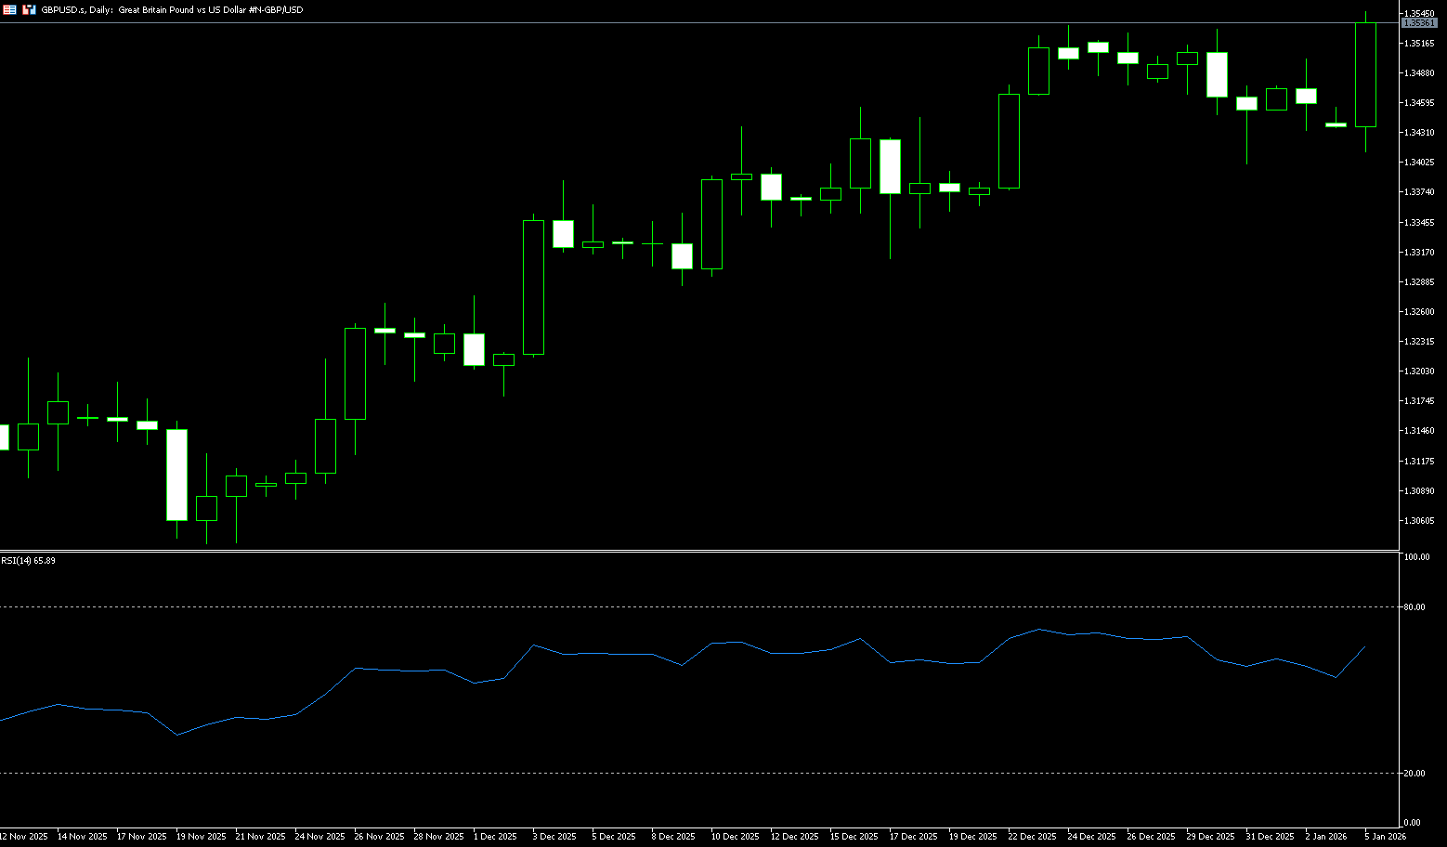Click the 80.00 RSI level label
Screen dimensions: 1447x847
coord(1414,607)
